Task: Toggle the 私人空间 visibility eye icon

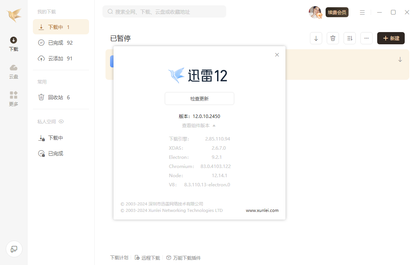Action: 61,121
